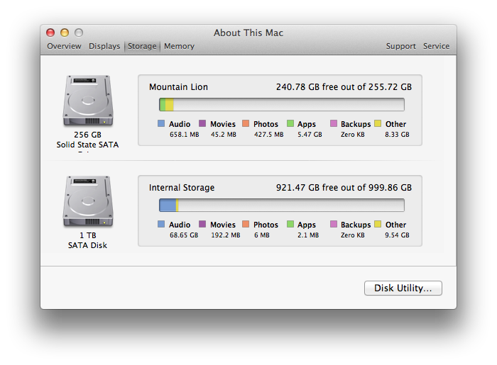Click Internal Storage's orange Photos legend swatch
The height and width of the screenshot is (365, 497).
[x=246, y=224]
